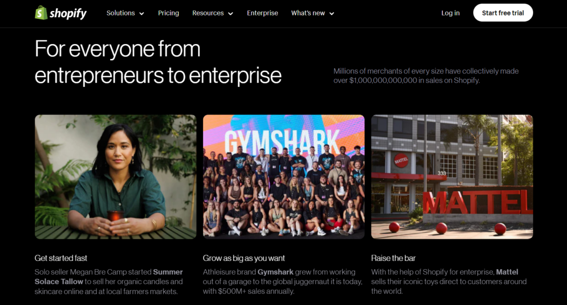
Task: Click the Start free trial button
Action: [503, 13]
